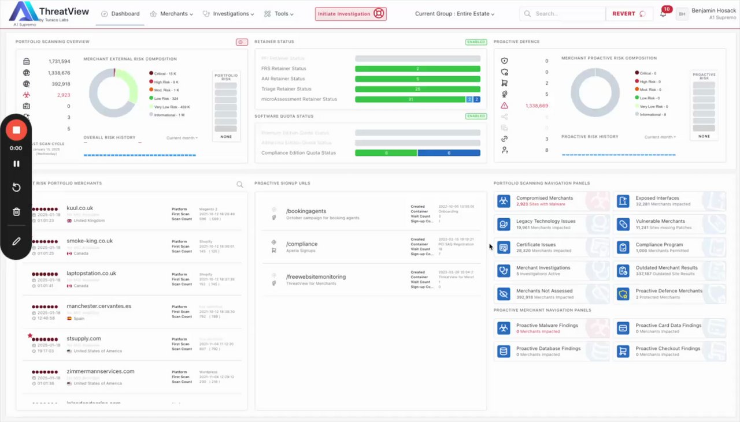
Task: Open the stsupply.com merchant
Action: tap(84, 338)
